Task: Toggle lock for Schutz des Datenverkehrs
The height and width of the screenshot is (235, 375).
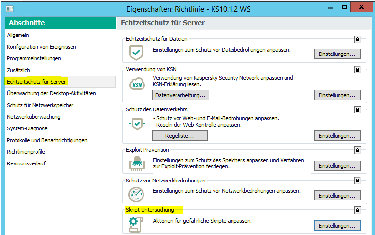Action: click(x=357, y=110)
